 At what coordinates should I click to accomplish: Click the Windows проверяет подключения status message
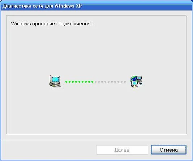point(52,23)
